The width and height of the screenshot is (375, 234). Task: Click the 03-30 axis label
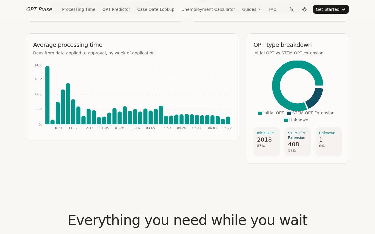tap(166, 128)
